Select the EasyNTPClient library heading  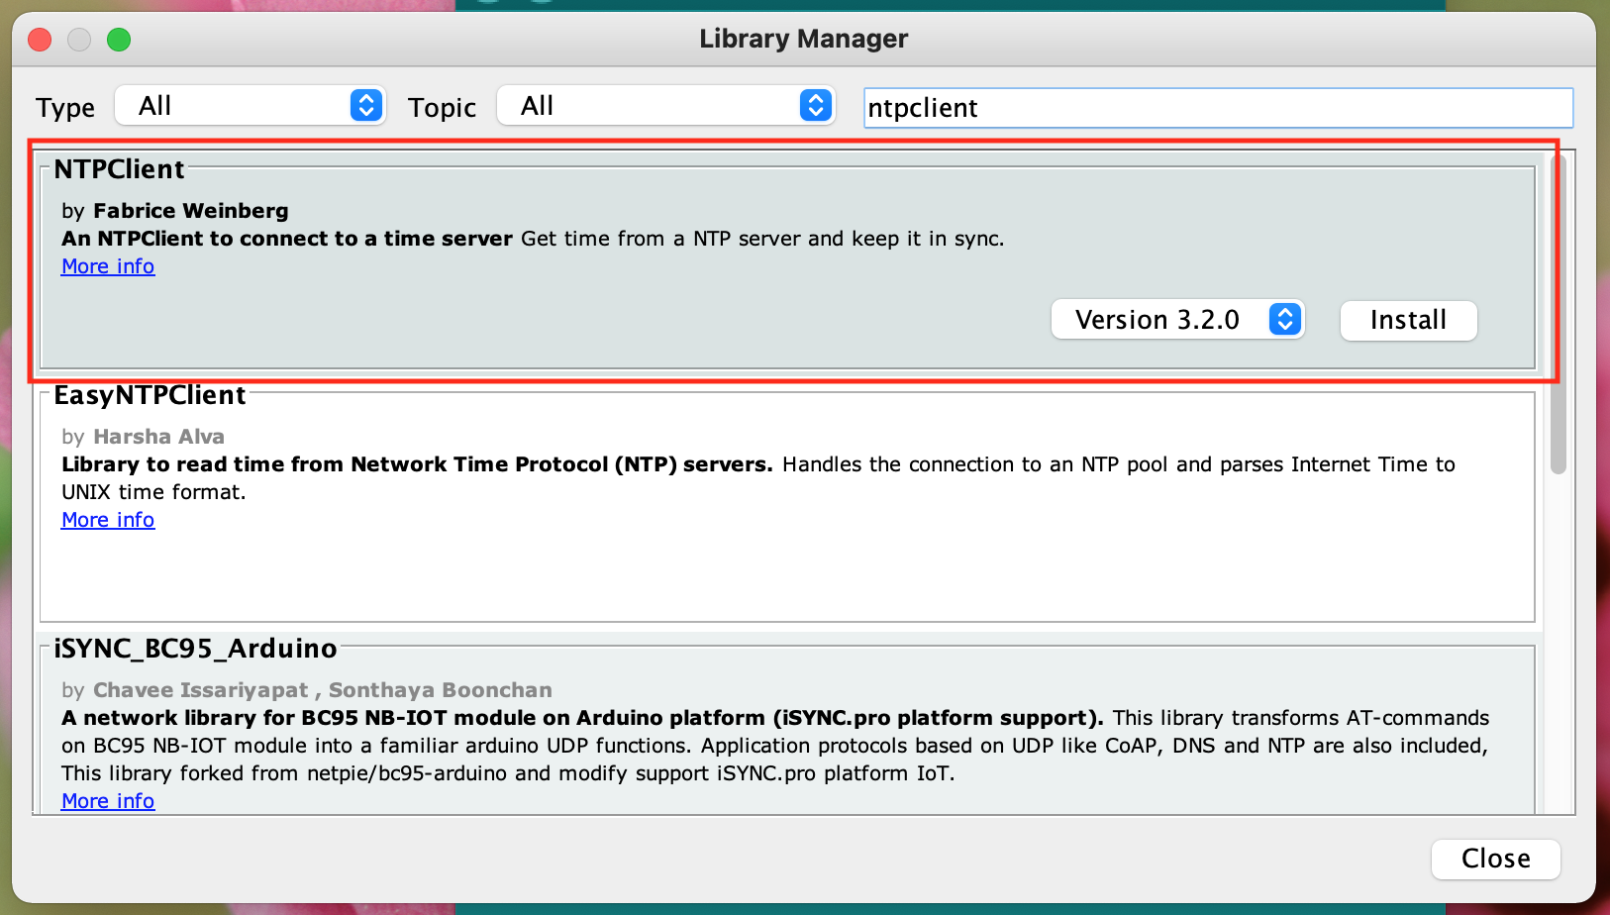point(150,395)
